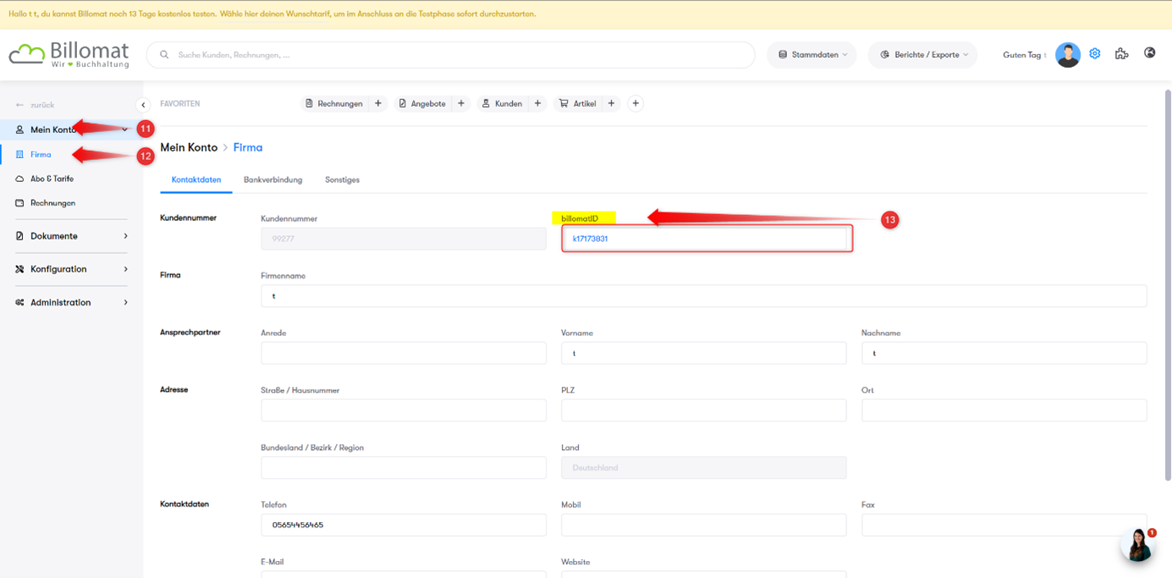
Task: Expand the Konfiguration sidebar section
Action: pyautogui.click(x=72, y=269)
